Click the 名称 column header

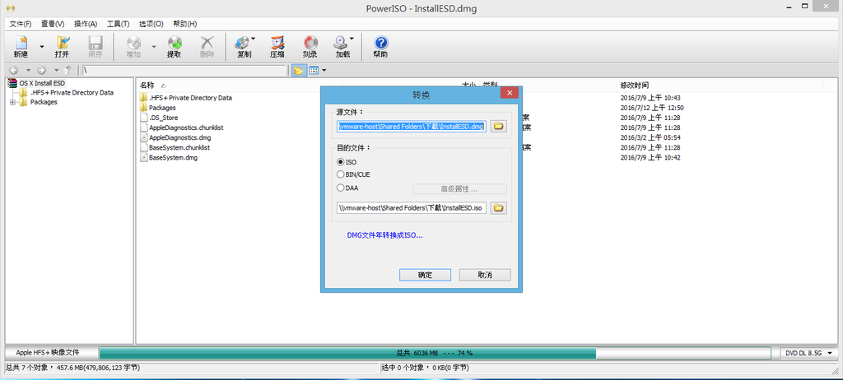click(147, 85)
